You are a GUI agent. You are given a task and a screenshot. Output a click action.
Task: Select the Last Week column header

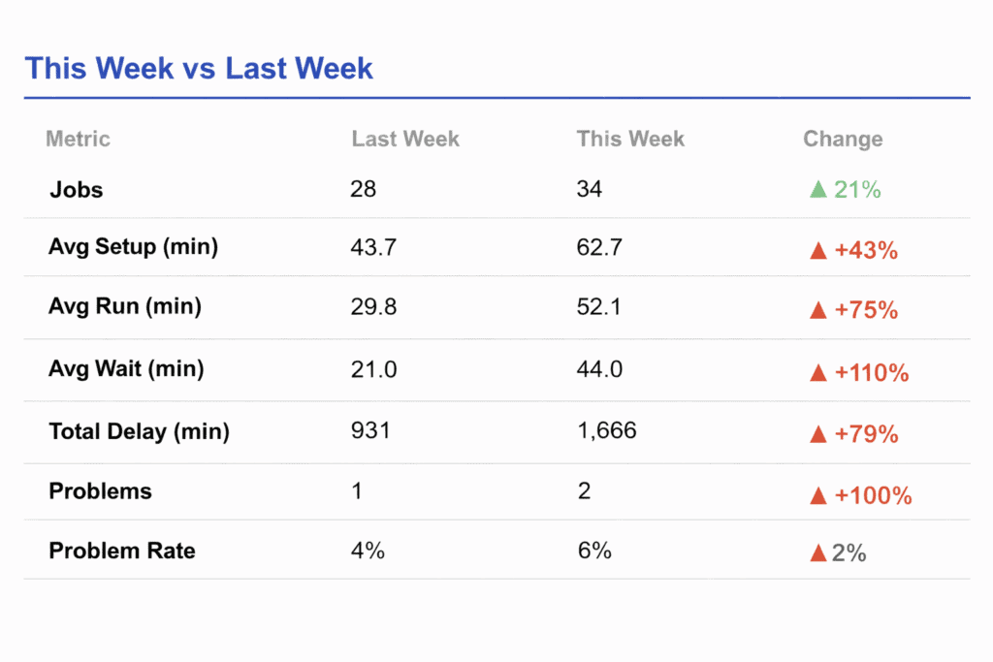tap(405, 139)
